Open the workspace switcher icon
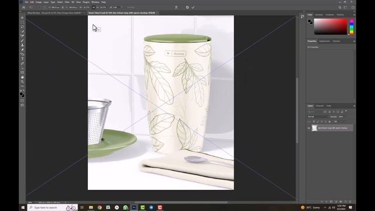This screenshot has width=375, height=211. (x=345, y=8)
